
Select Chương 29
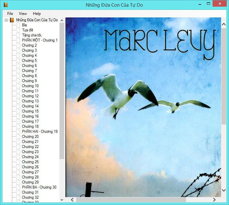coord(30,182)
